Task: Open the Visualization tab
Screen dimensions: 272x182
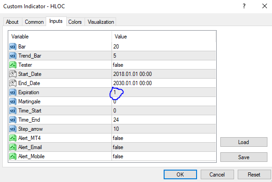Action: [x=101, y=22]
